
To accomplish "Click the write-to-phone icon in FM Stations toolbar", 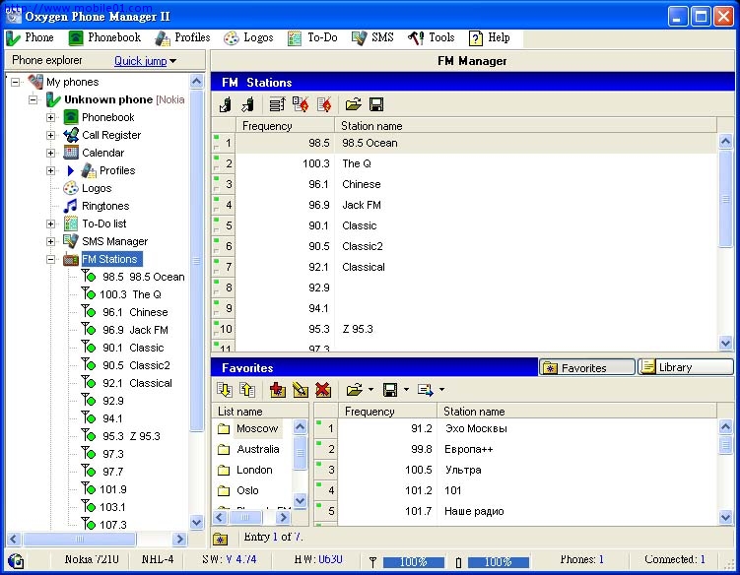I will coord(247,104).
